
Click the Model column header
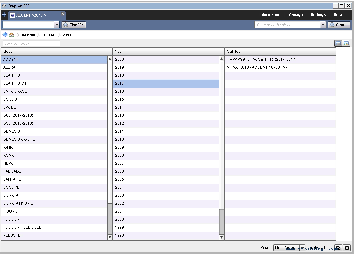[57, 52]
